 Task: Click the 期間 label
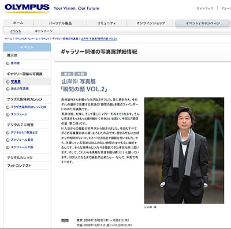tap(65, 220)
